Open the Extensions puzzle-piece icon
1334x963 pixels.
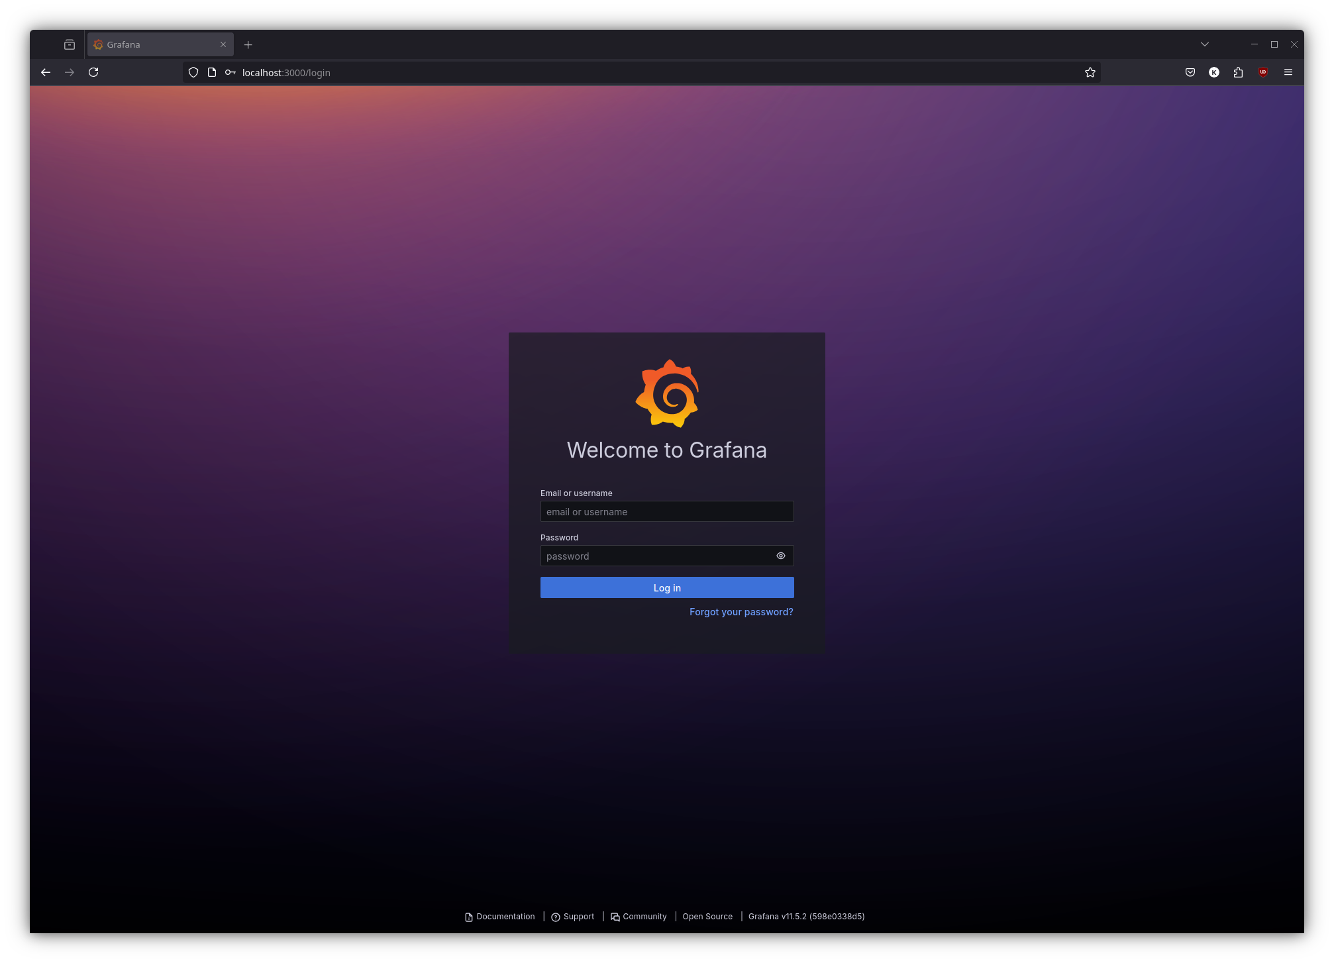1238,72
